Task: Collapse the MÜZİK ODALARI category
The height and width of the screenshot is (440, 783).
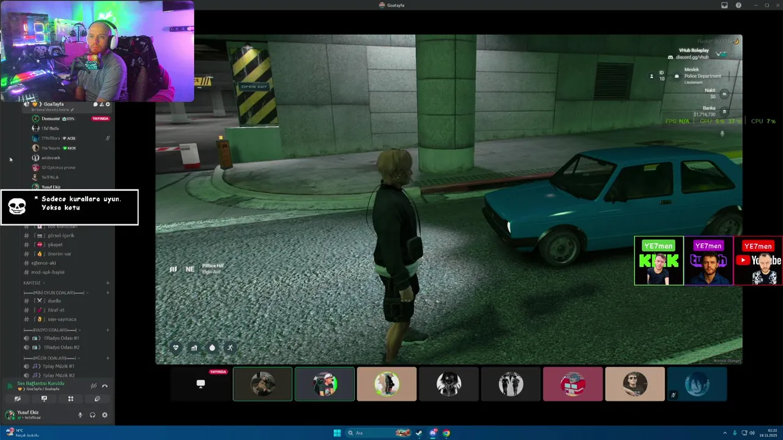Action: pos(53,358)
